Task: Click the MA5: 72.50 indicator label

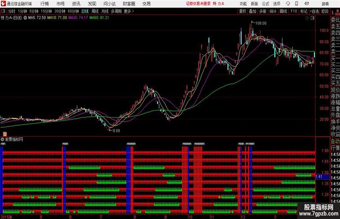Action: 37,18
